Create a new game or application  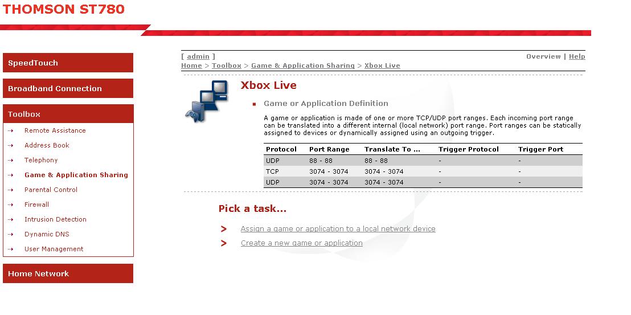pos(302,243)
